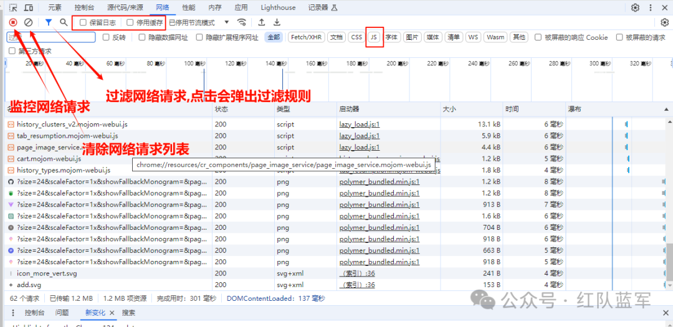The height and width of the screenshot is (327, 673).
Task: Enable 保留日志 checkbox
Action: pos(84,22)
